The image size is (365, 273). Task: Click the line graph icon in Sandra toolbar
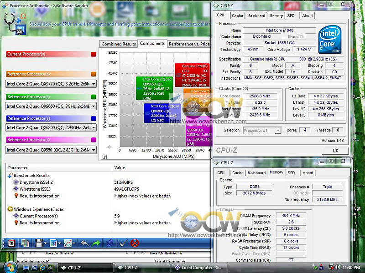(x=68, y=243)
